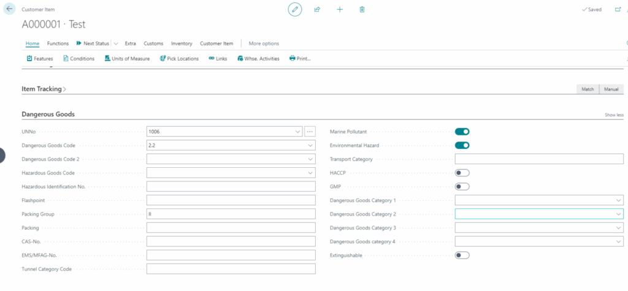The image size is (628, 291).
Task: Open page in new window icon
Action: [618, 9]
